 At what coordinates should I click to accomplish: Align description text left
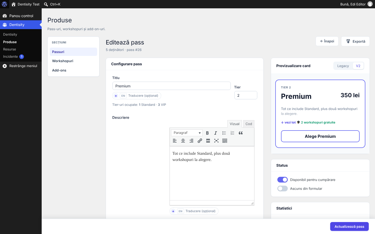[x=175, y=141]
